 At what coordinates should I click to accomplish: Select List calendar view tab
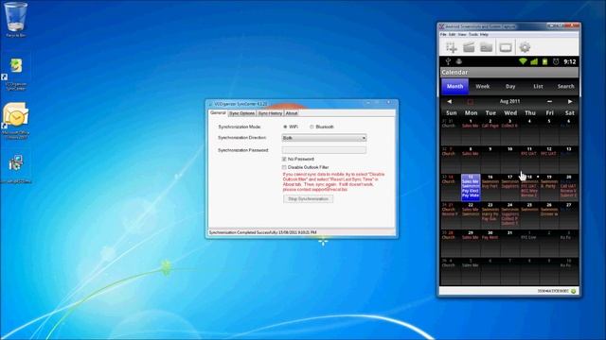(538, 86)
